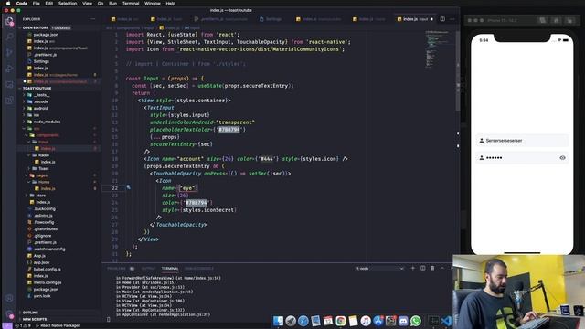Open WhatsApp from the Dock

416,321
